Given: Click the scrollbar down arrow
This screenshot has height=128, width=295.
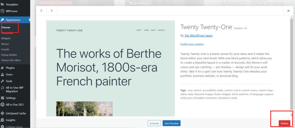Looking at the screenshot, I should tap(292, 115).
